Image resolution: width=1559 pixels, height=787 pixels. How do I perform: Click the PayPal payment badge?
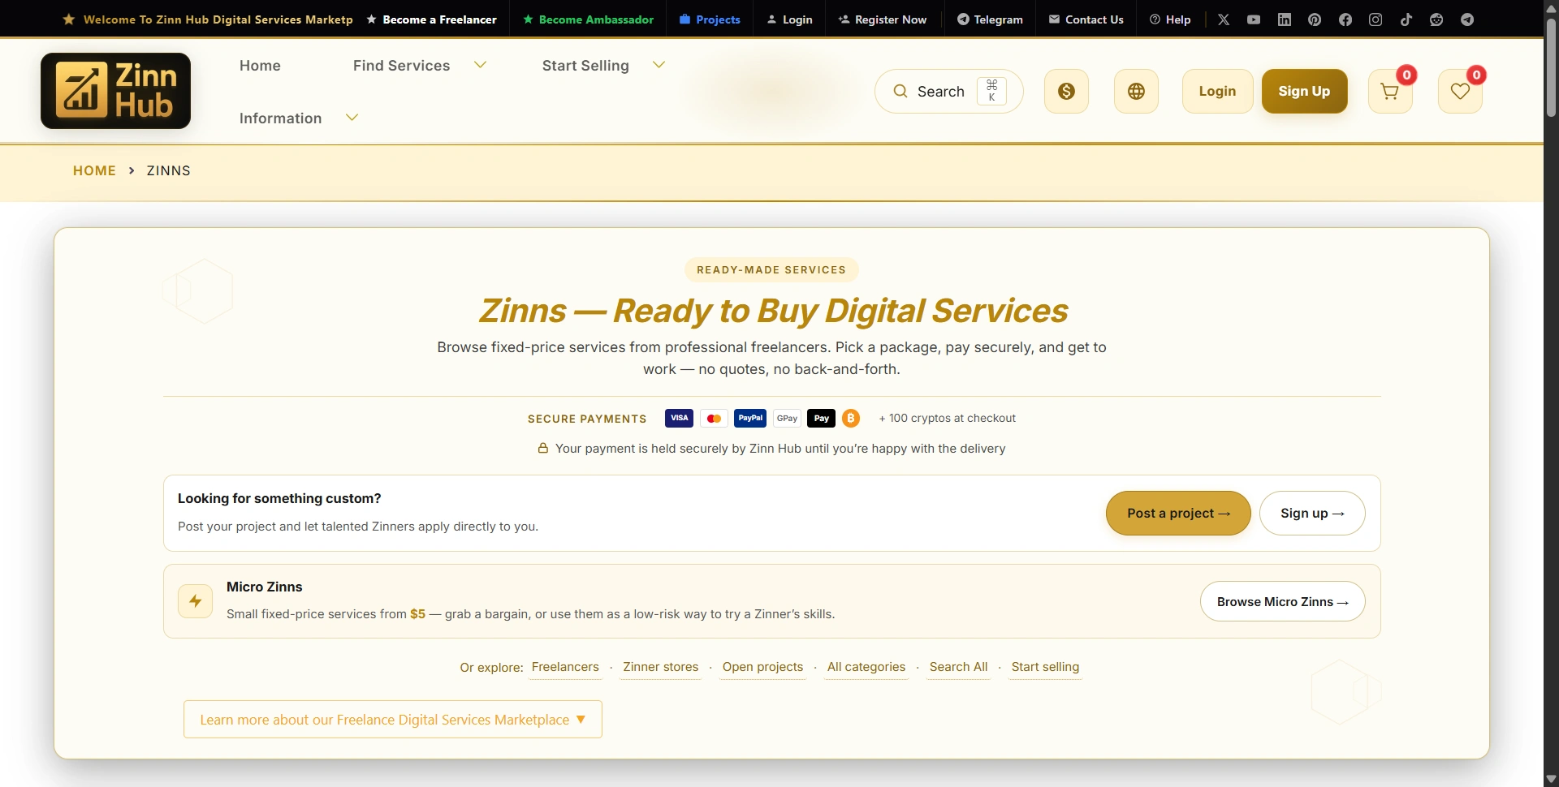[750, 418]
